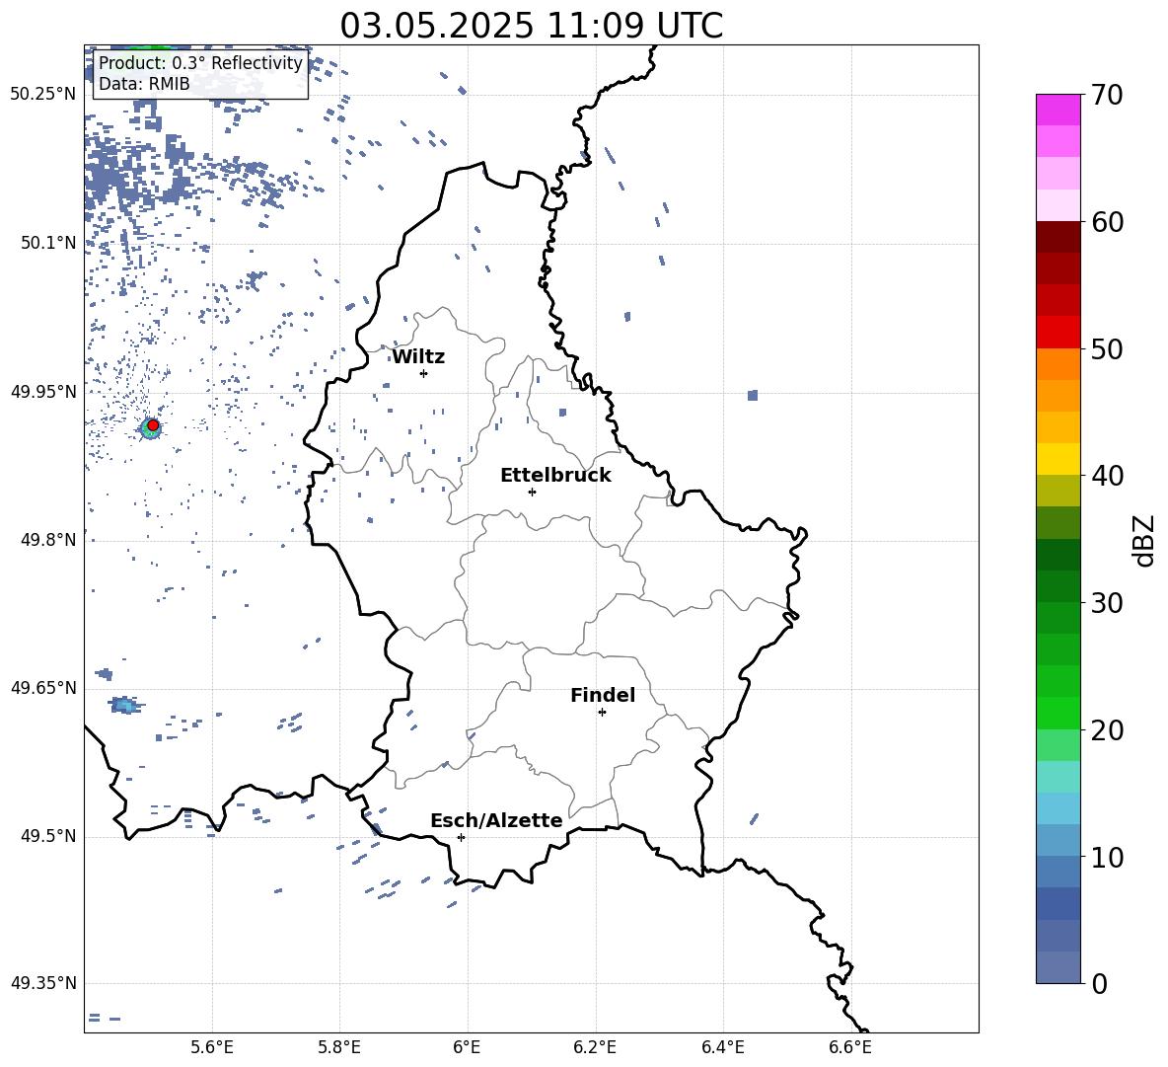Click the Wiltz station cross marker
This screenshot has height=1067, width=1168.
(424, 373)
